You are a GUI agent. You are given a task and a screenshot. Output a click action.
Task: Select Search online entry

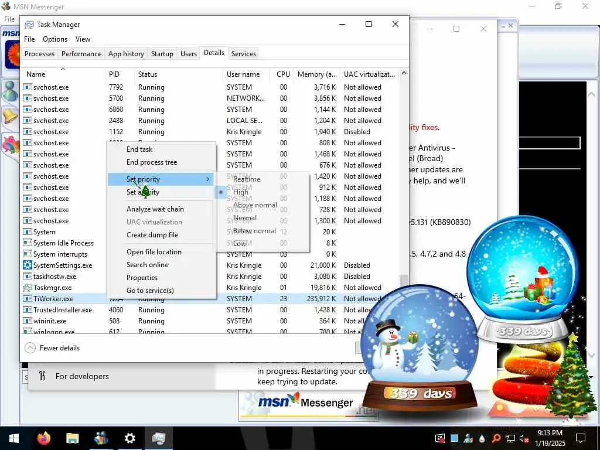pyautogui.click(x=161, y=265)
